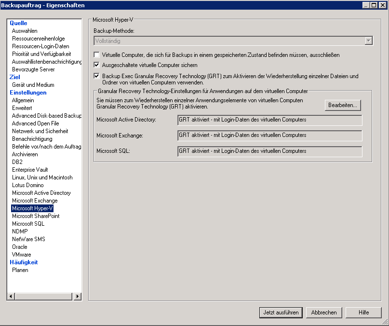Click the Microsoft Active Directory GRT status field
The width and height of the screenshot is (389, 326).
269,120
